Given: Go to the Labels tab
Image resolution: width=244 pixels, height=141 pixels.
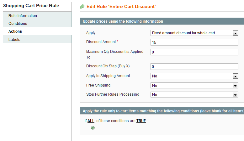Looking at the screenshot, I should (x=14, y=40).
